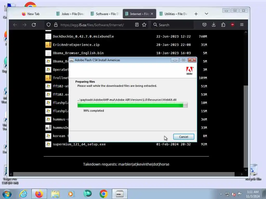Open supermium_121_64_setup.exe file link
This screenshot has width=266, height=199.
pos(79,144)
